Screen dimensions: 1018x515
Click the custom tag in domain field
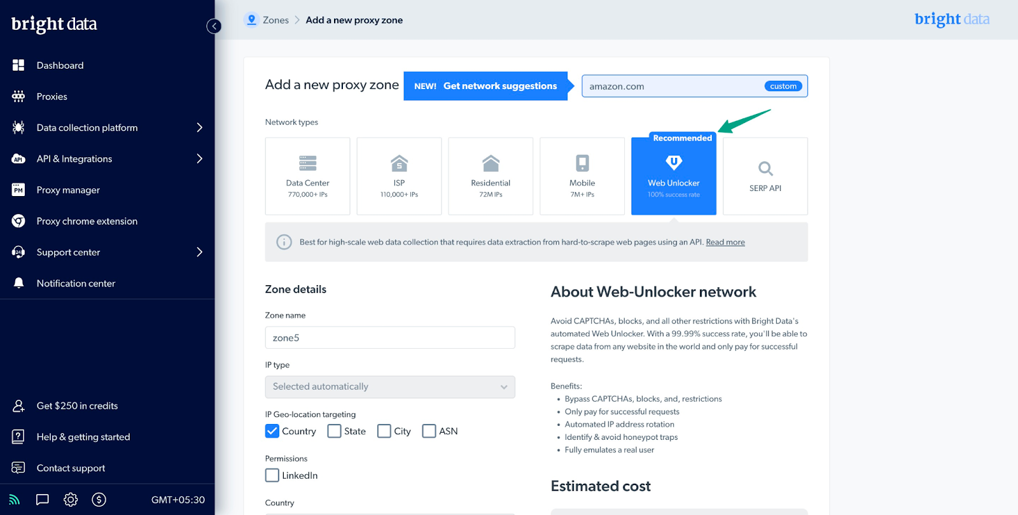783,86
